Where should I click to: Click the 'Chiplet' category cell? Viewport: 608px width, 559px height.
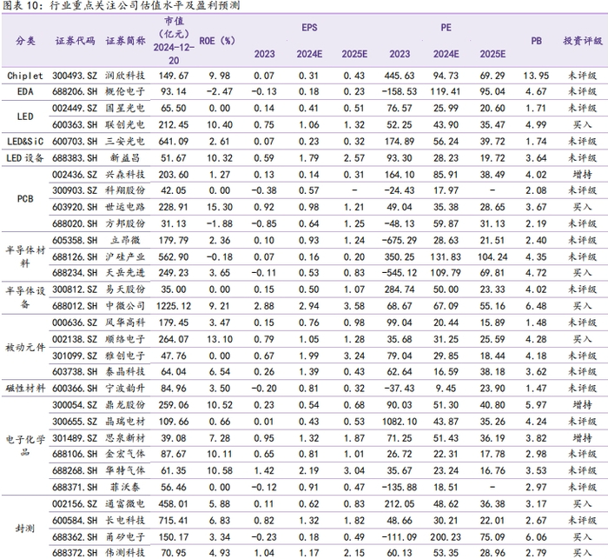tap(25, 76)
